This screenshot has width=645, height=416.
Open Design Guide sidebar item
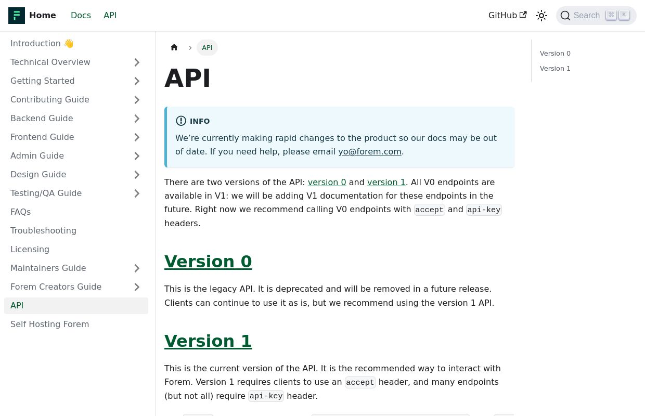[65, 175]
